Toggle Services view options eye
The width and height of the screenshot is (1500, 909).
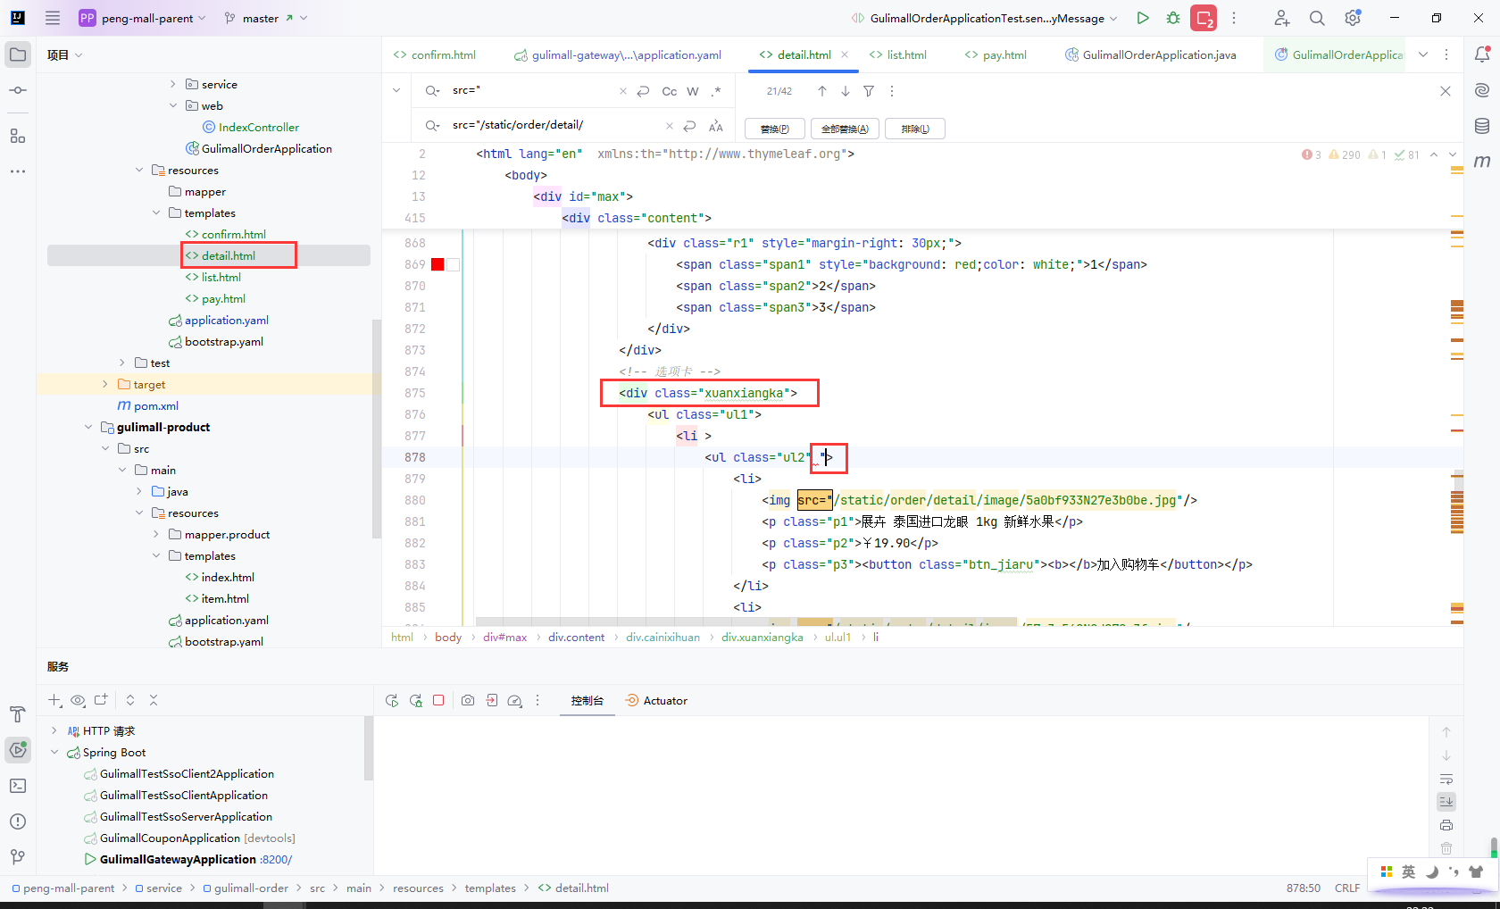pos(78,701)
